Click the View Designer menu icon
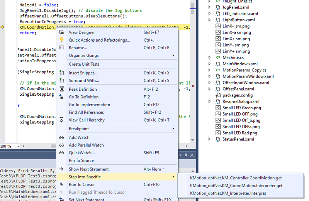The height and width of the screenshot is (201, 309). (61, 32)
